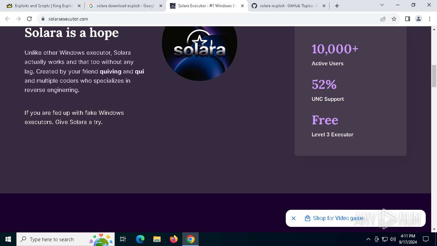Click the 'Active Users' label

coord(327,64)
